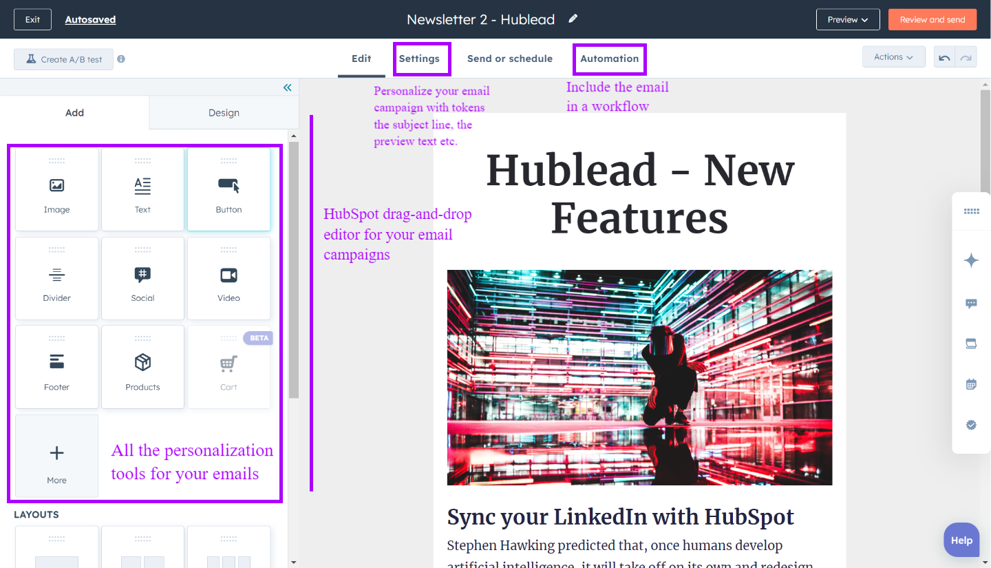Open the Actions dropdown
Screen dimensions: 991x568
pos(893,56)
